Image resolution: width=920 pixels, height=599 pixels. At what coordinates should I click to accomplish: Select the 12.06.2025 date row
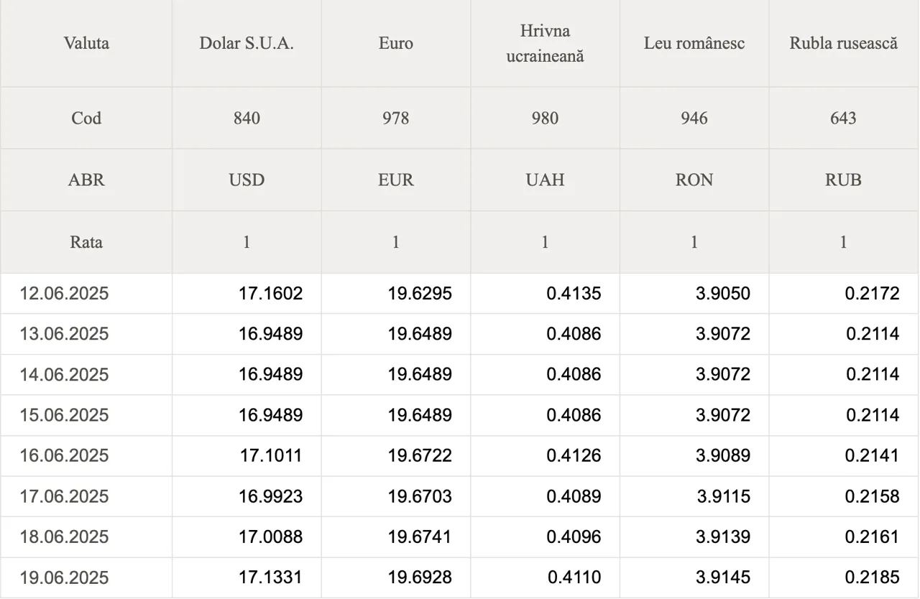(460, 293)
